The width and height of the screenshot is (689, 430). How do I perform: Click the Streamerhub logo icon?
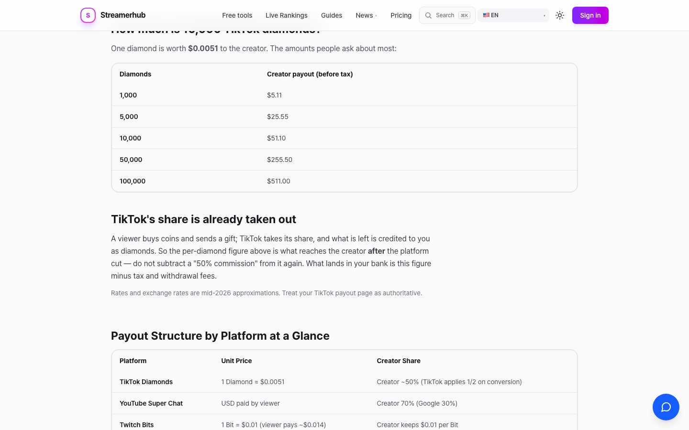pyautogui.click(x=88, y=15)
